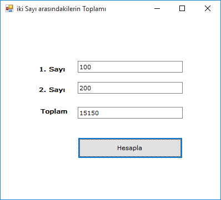Place cursor on the value 100
The height and width of the screenshot is (200, 221).
(x=86, y=67)
